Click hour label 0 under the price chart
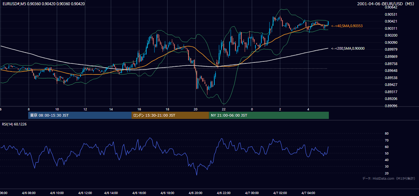This screenshot has width=419, height=196. point(252,109)
